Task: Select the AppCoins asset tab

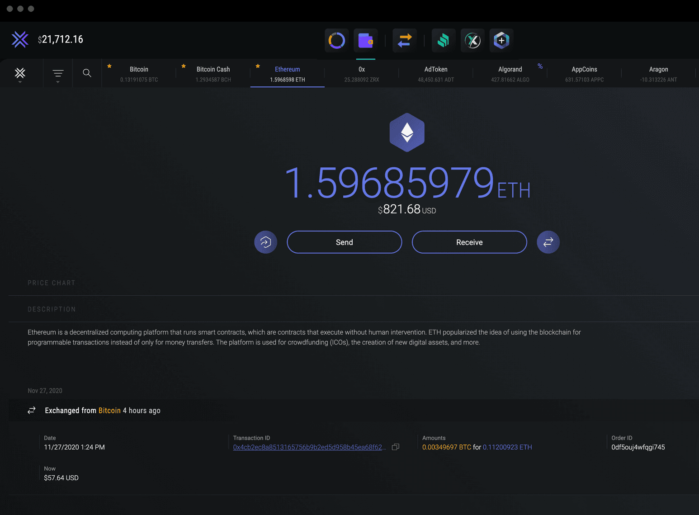Action: [584, 74]
